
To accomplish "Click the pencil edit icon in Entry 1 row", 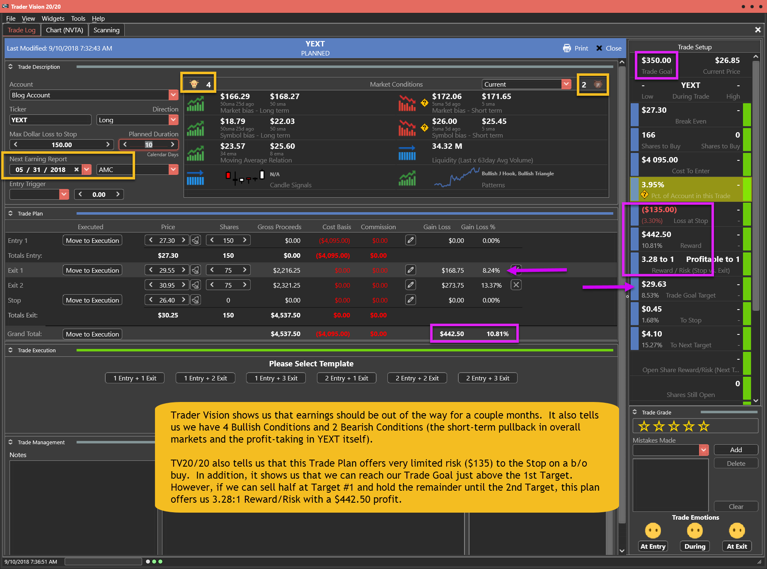I will click(410, 240).
